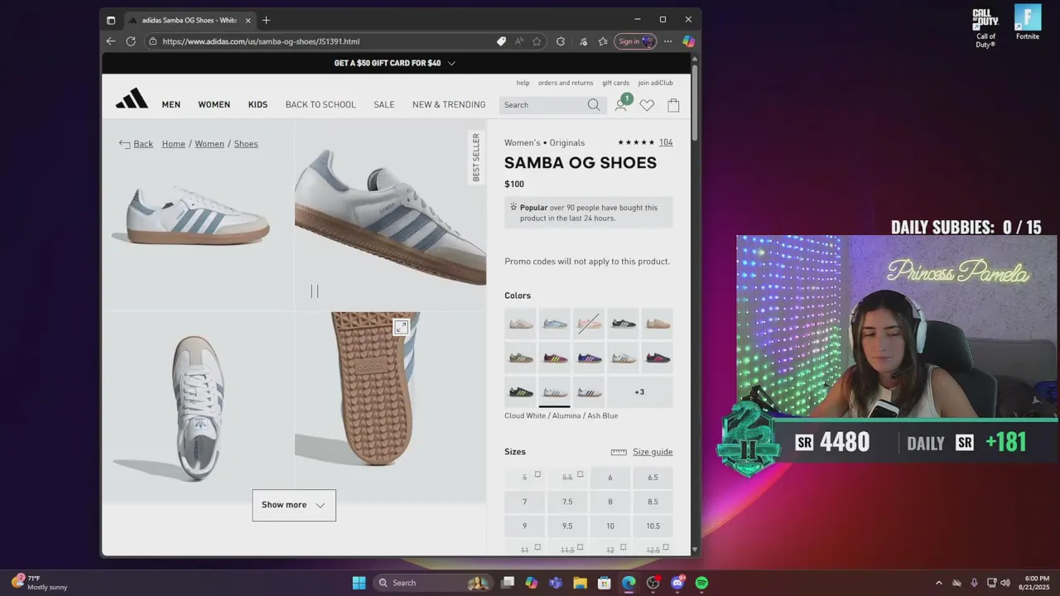
Task: Open orders and returns link
Action: coord(566,83)
